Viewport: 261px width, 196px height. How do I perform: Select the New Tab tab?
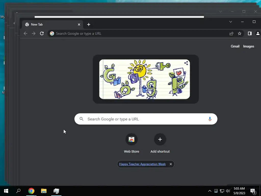(53, 24)
